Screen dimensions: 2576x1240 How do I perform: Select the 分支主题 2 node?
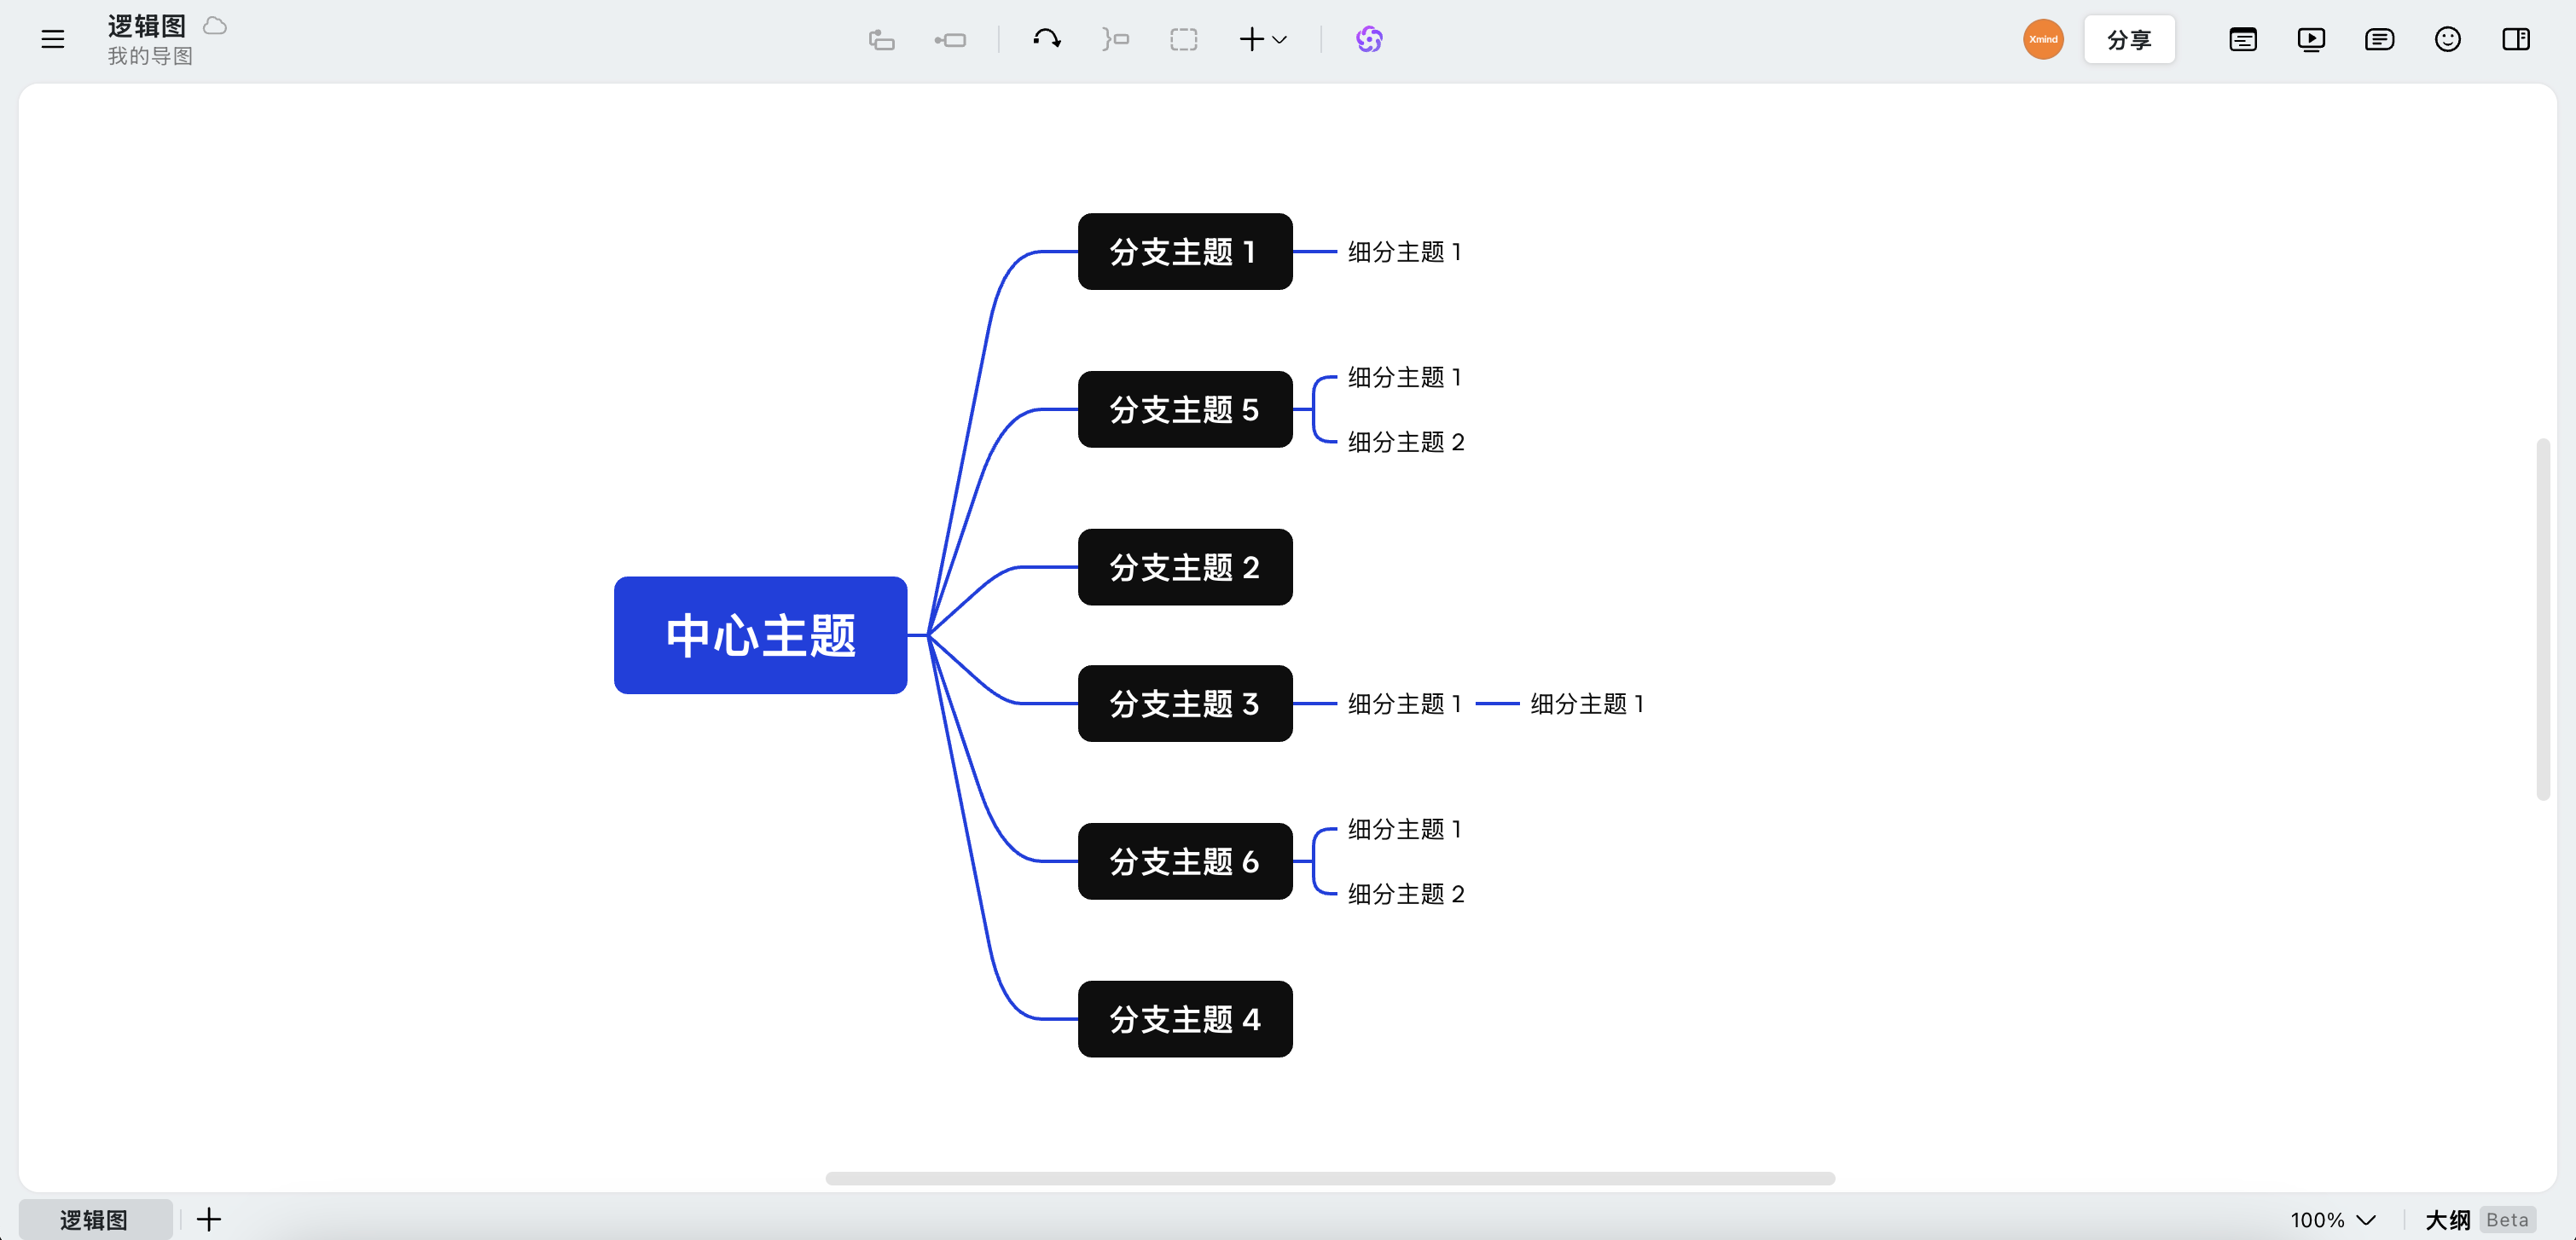(x=1185, y=567)
